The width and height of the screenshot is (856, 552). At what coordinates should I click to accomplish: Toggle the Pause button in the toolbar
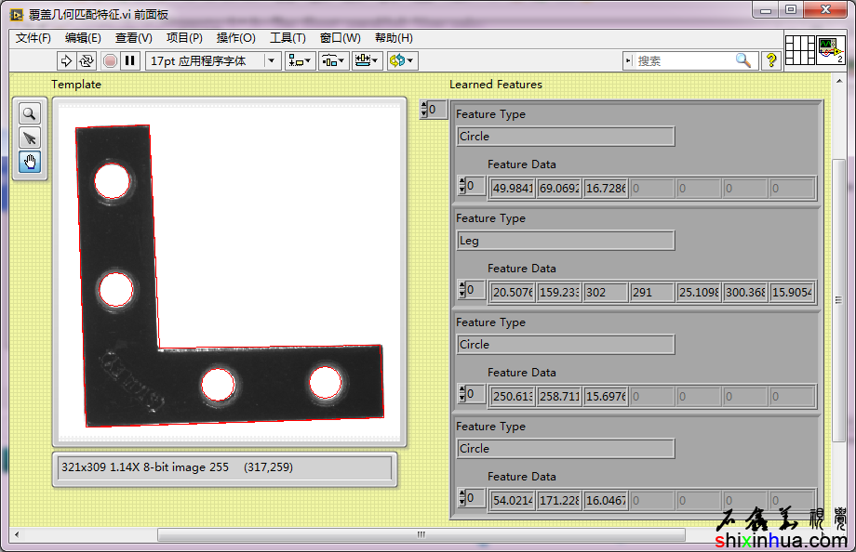130,60
